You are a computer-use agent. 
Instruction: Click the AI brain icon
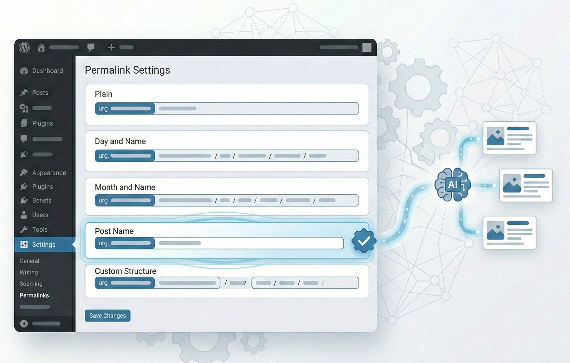point(452,184)
